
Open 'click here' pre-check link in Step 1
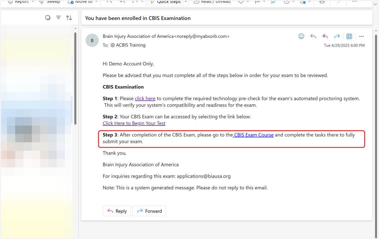[145, 99]
